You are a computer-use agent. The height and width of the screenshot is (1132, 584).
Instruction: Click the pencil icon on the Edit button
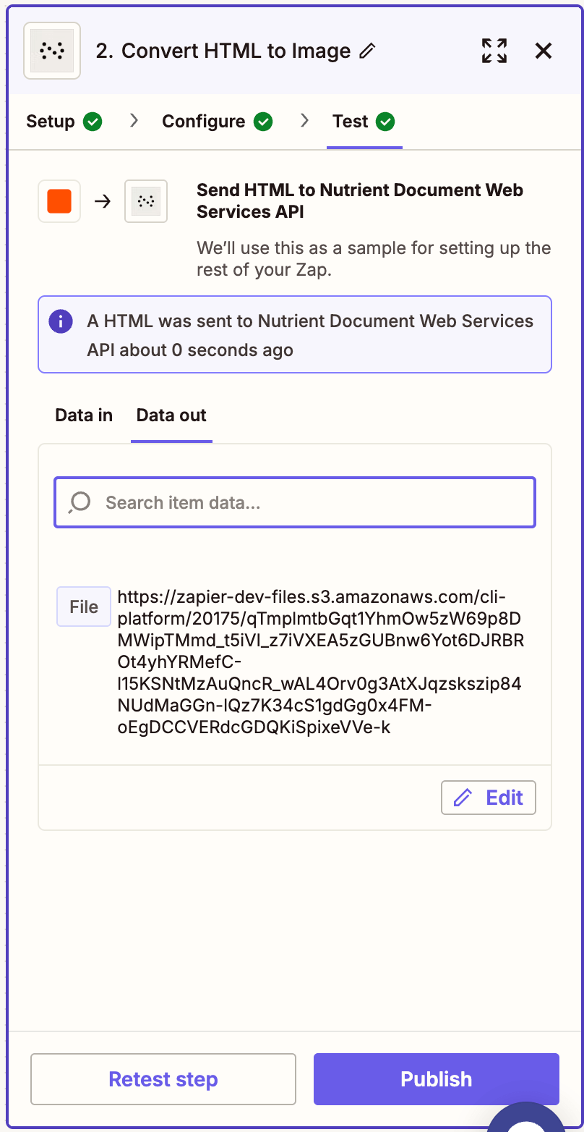463,797
